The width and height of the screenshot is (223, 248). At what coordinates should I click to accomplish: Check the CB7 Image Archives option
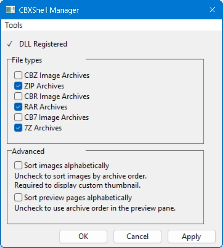(18, 118)
